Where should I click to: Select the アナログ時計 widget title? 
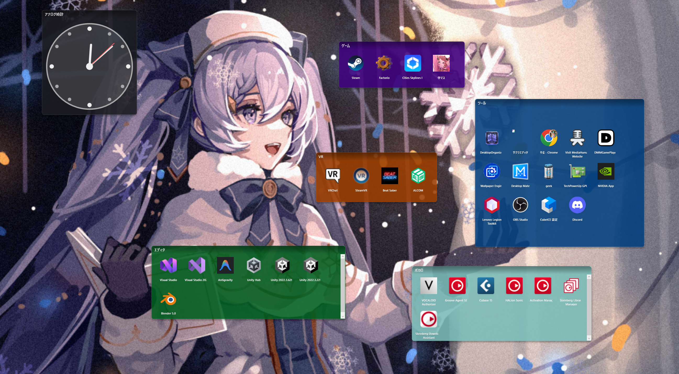[x=54, y=14]
